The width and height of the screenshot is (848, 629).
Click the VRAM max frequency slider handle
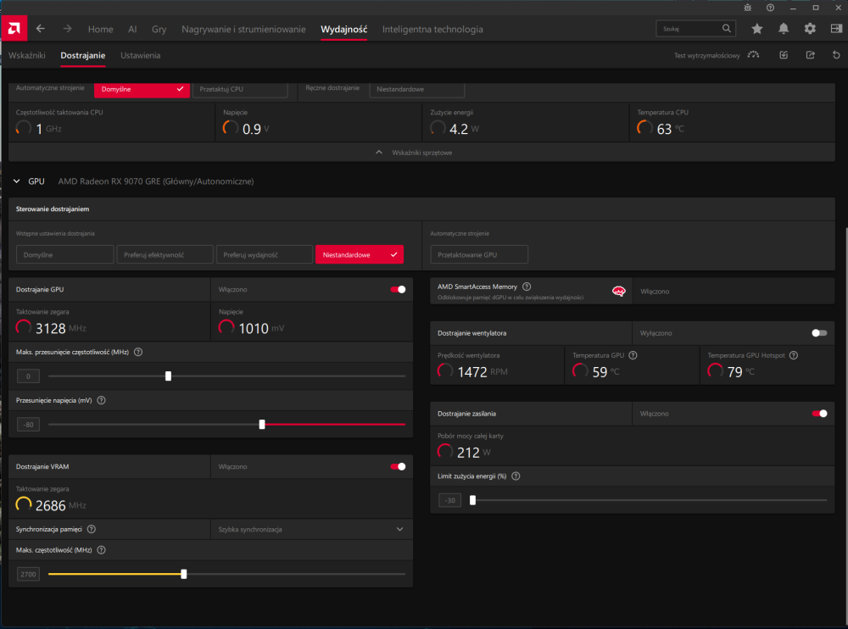pos(184,574)
